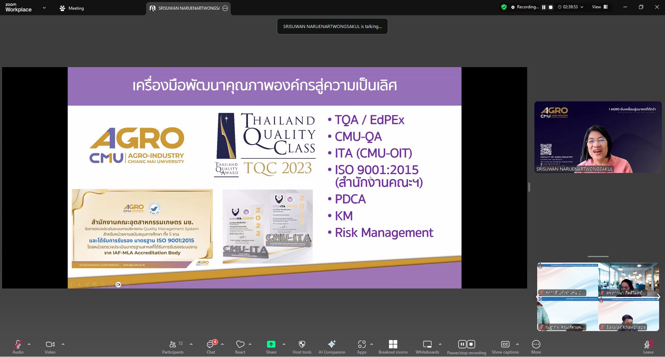Switch to the Meeting tab

tap(72, 8)
